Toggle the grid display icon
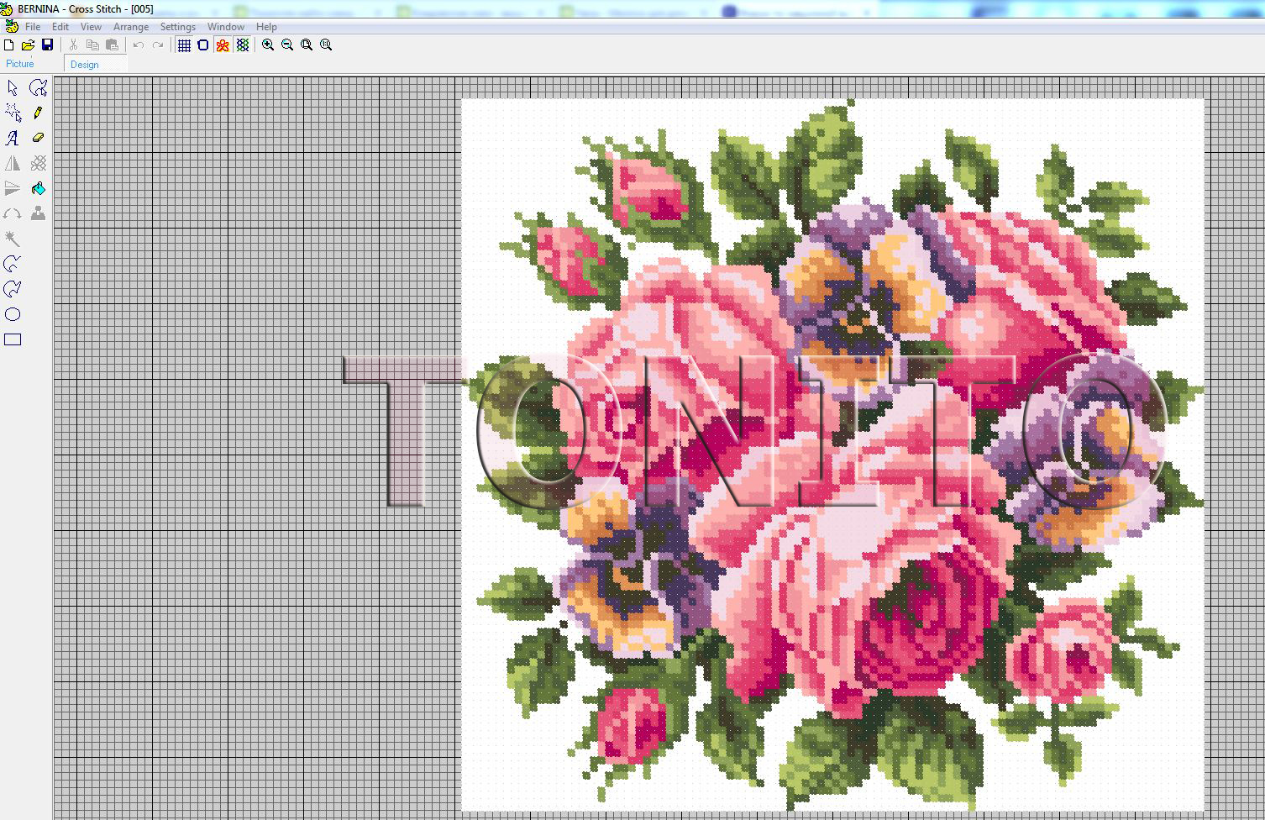Screen dimensions: 1265x820 (184, 45)
